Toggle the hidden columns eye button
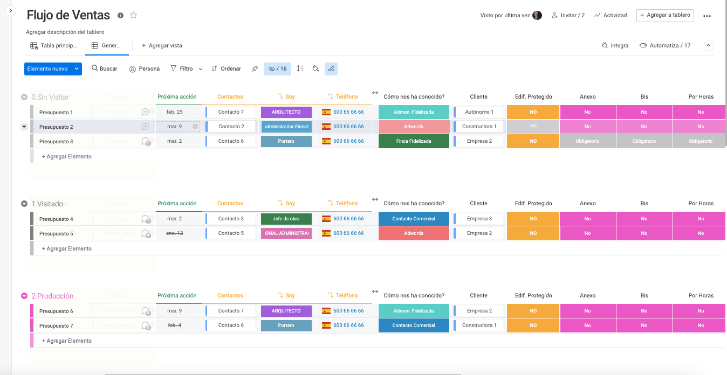This screenshot has height=375, width=727. (277, 69)
